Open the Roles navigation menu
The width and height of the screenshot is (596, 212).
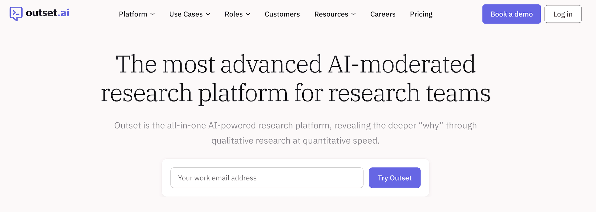coord(234,14)
